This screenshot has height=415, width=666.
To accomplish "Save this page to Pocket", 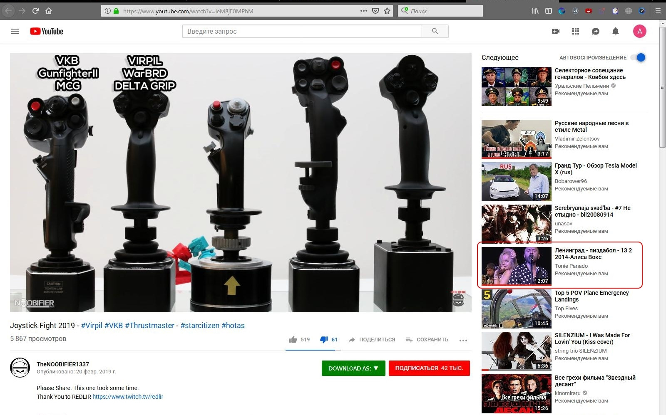I will pyautogui.click(x=375, y=11).
